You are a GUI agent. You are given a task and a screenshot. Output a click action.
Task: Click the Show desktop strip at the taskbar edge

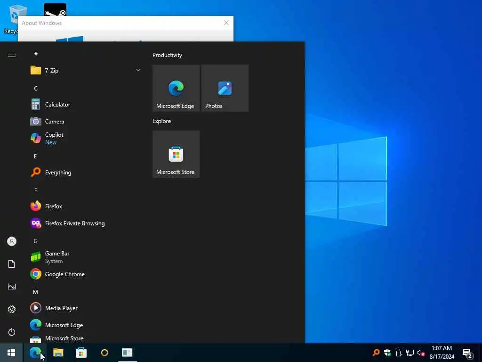click(481, 353)
